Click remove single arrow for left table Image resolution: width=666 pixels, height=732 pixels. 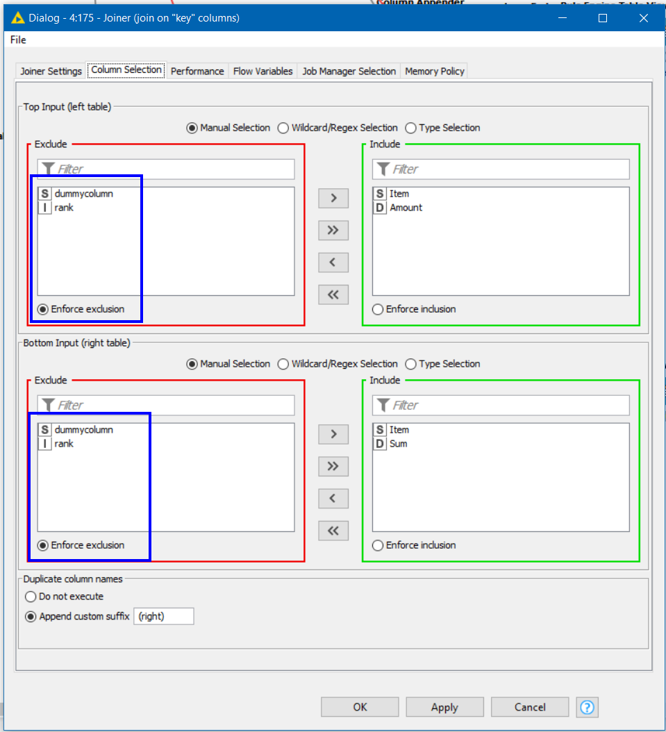(333, 263)
